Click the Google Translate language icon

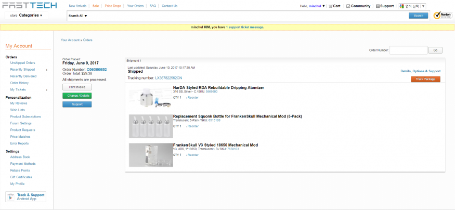402,6
